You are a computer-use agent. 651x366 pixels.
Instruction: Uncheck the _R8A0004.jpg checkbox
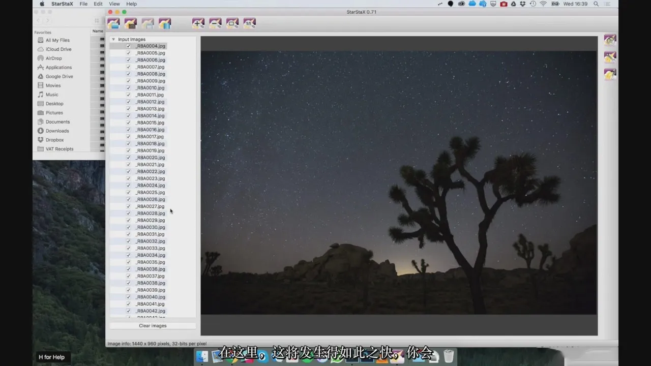tap(128, 46)
